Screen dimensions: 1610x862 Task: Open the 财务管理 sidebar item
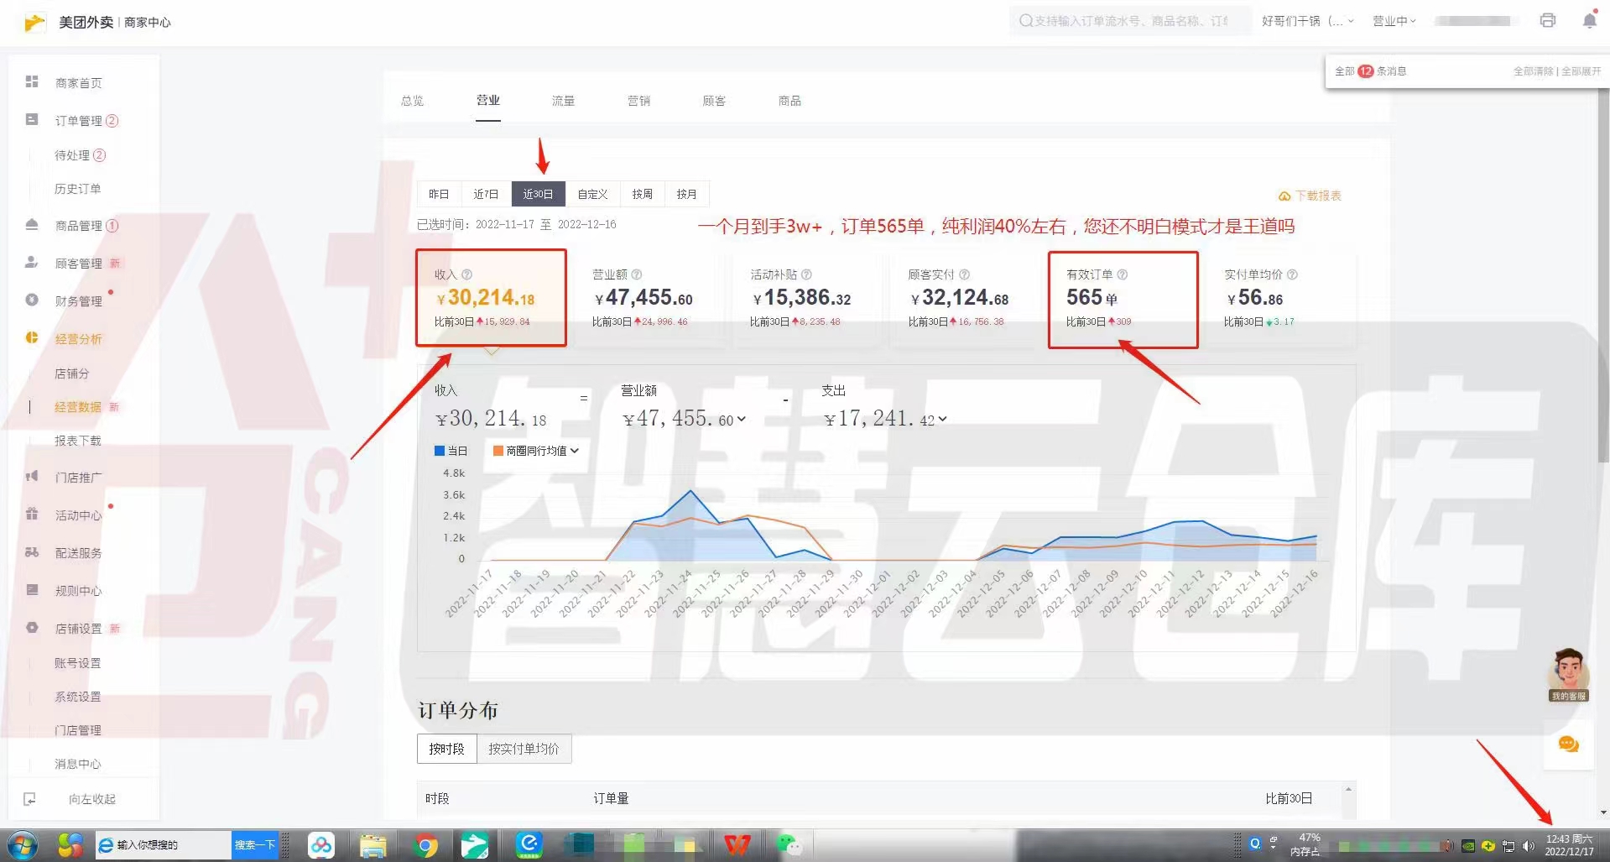pos(78,300)
